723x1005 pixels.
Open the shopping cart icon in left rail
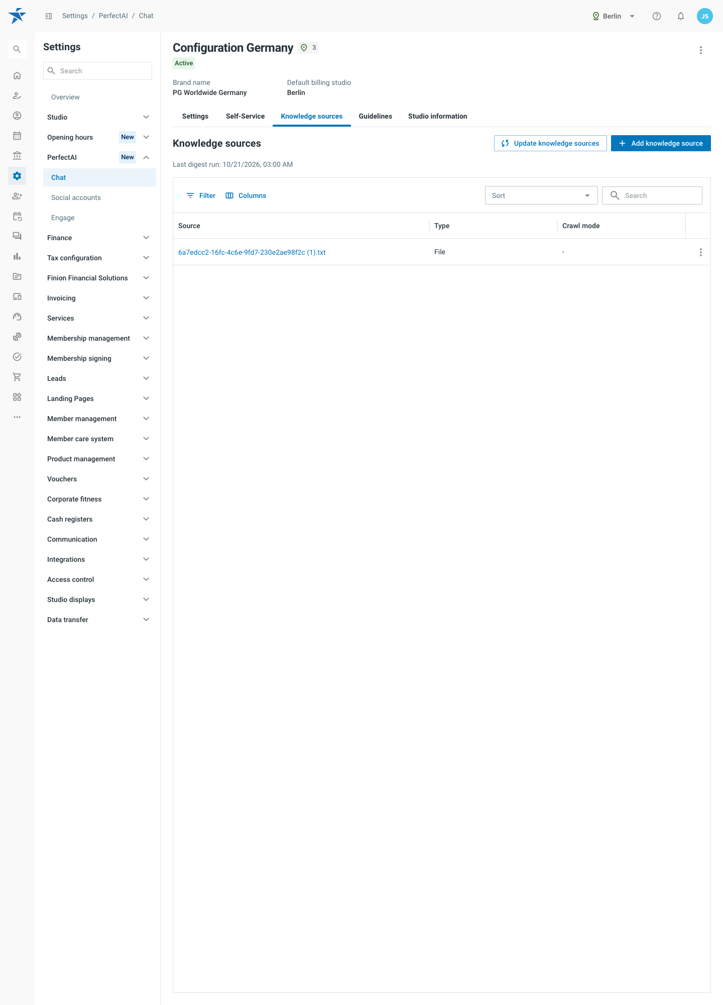click(17, 377)
